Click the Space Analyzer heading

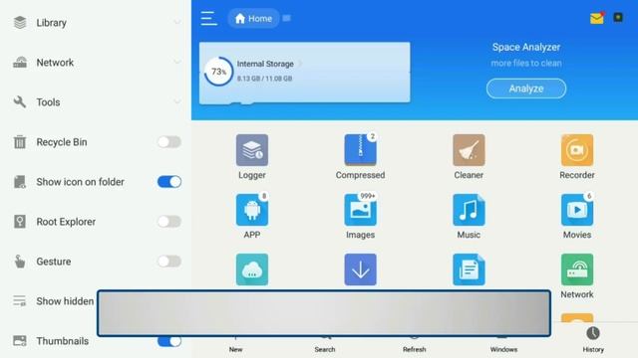526,47
